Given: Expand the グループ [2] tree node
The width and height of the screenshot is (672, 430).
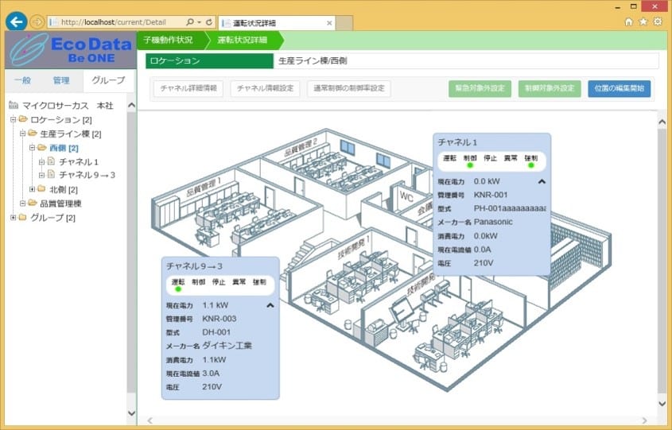Looking at the screenshot, I should pos(14,218).
